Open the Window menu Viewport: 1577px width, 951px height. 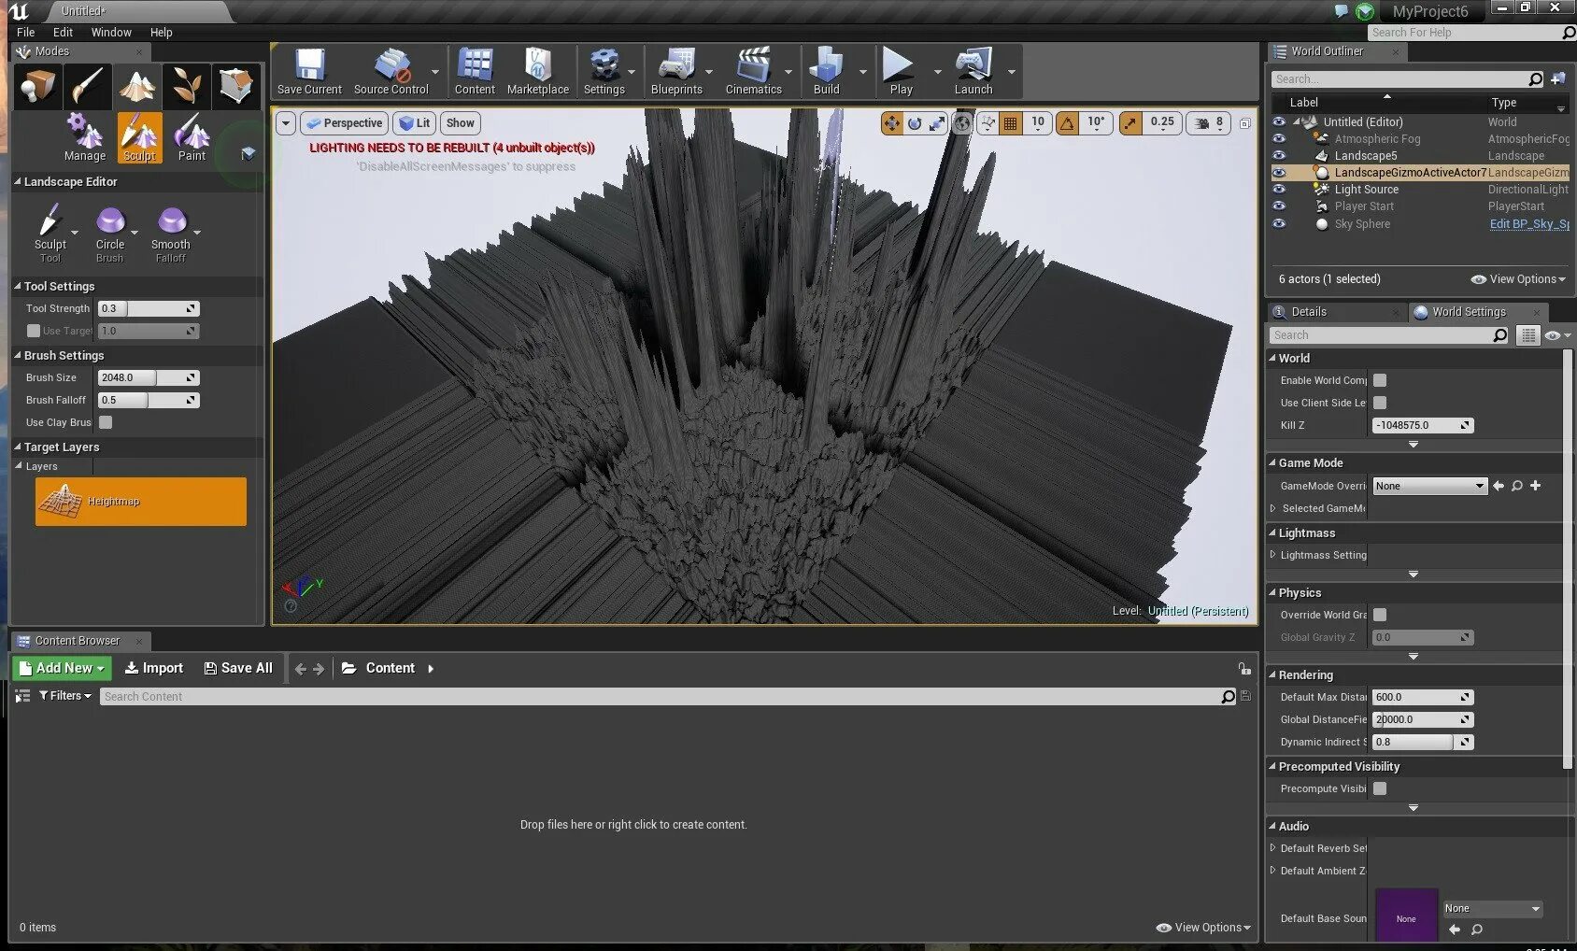pos(111,32)
